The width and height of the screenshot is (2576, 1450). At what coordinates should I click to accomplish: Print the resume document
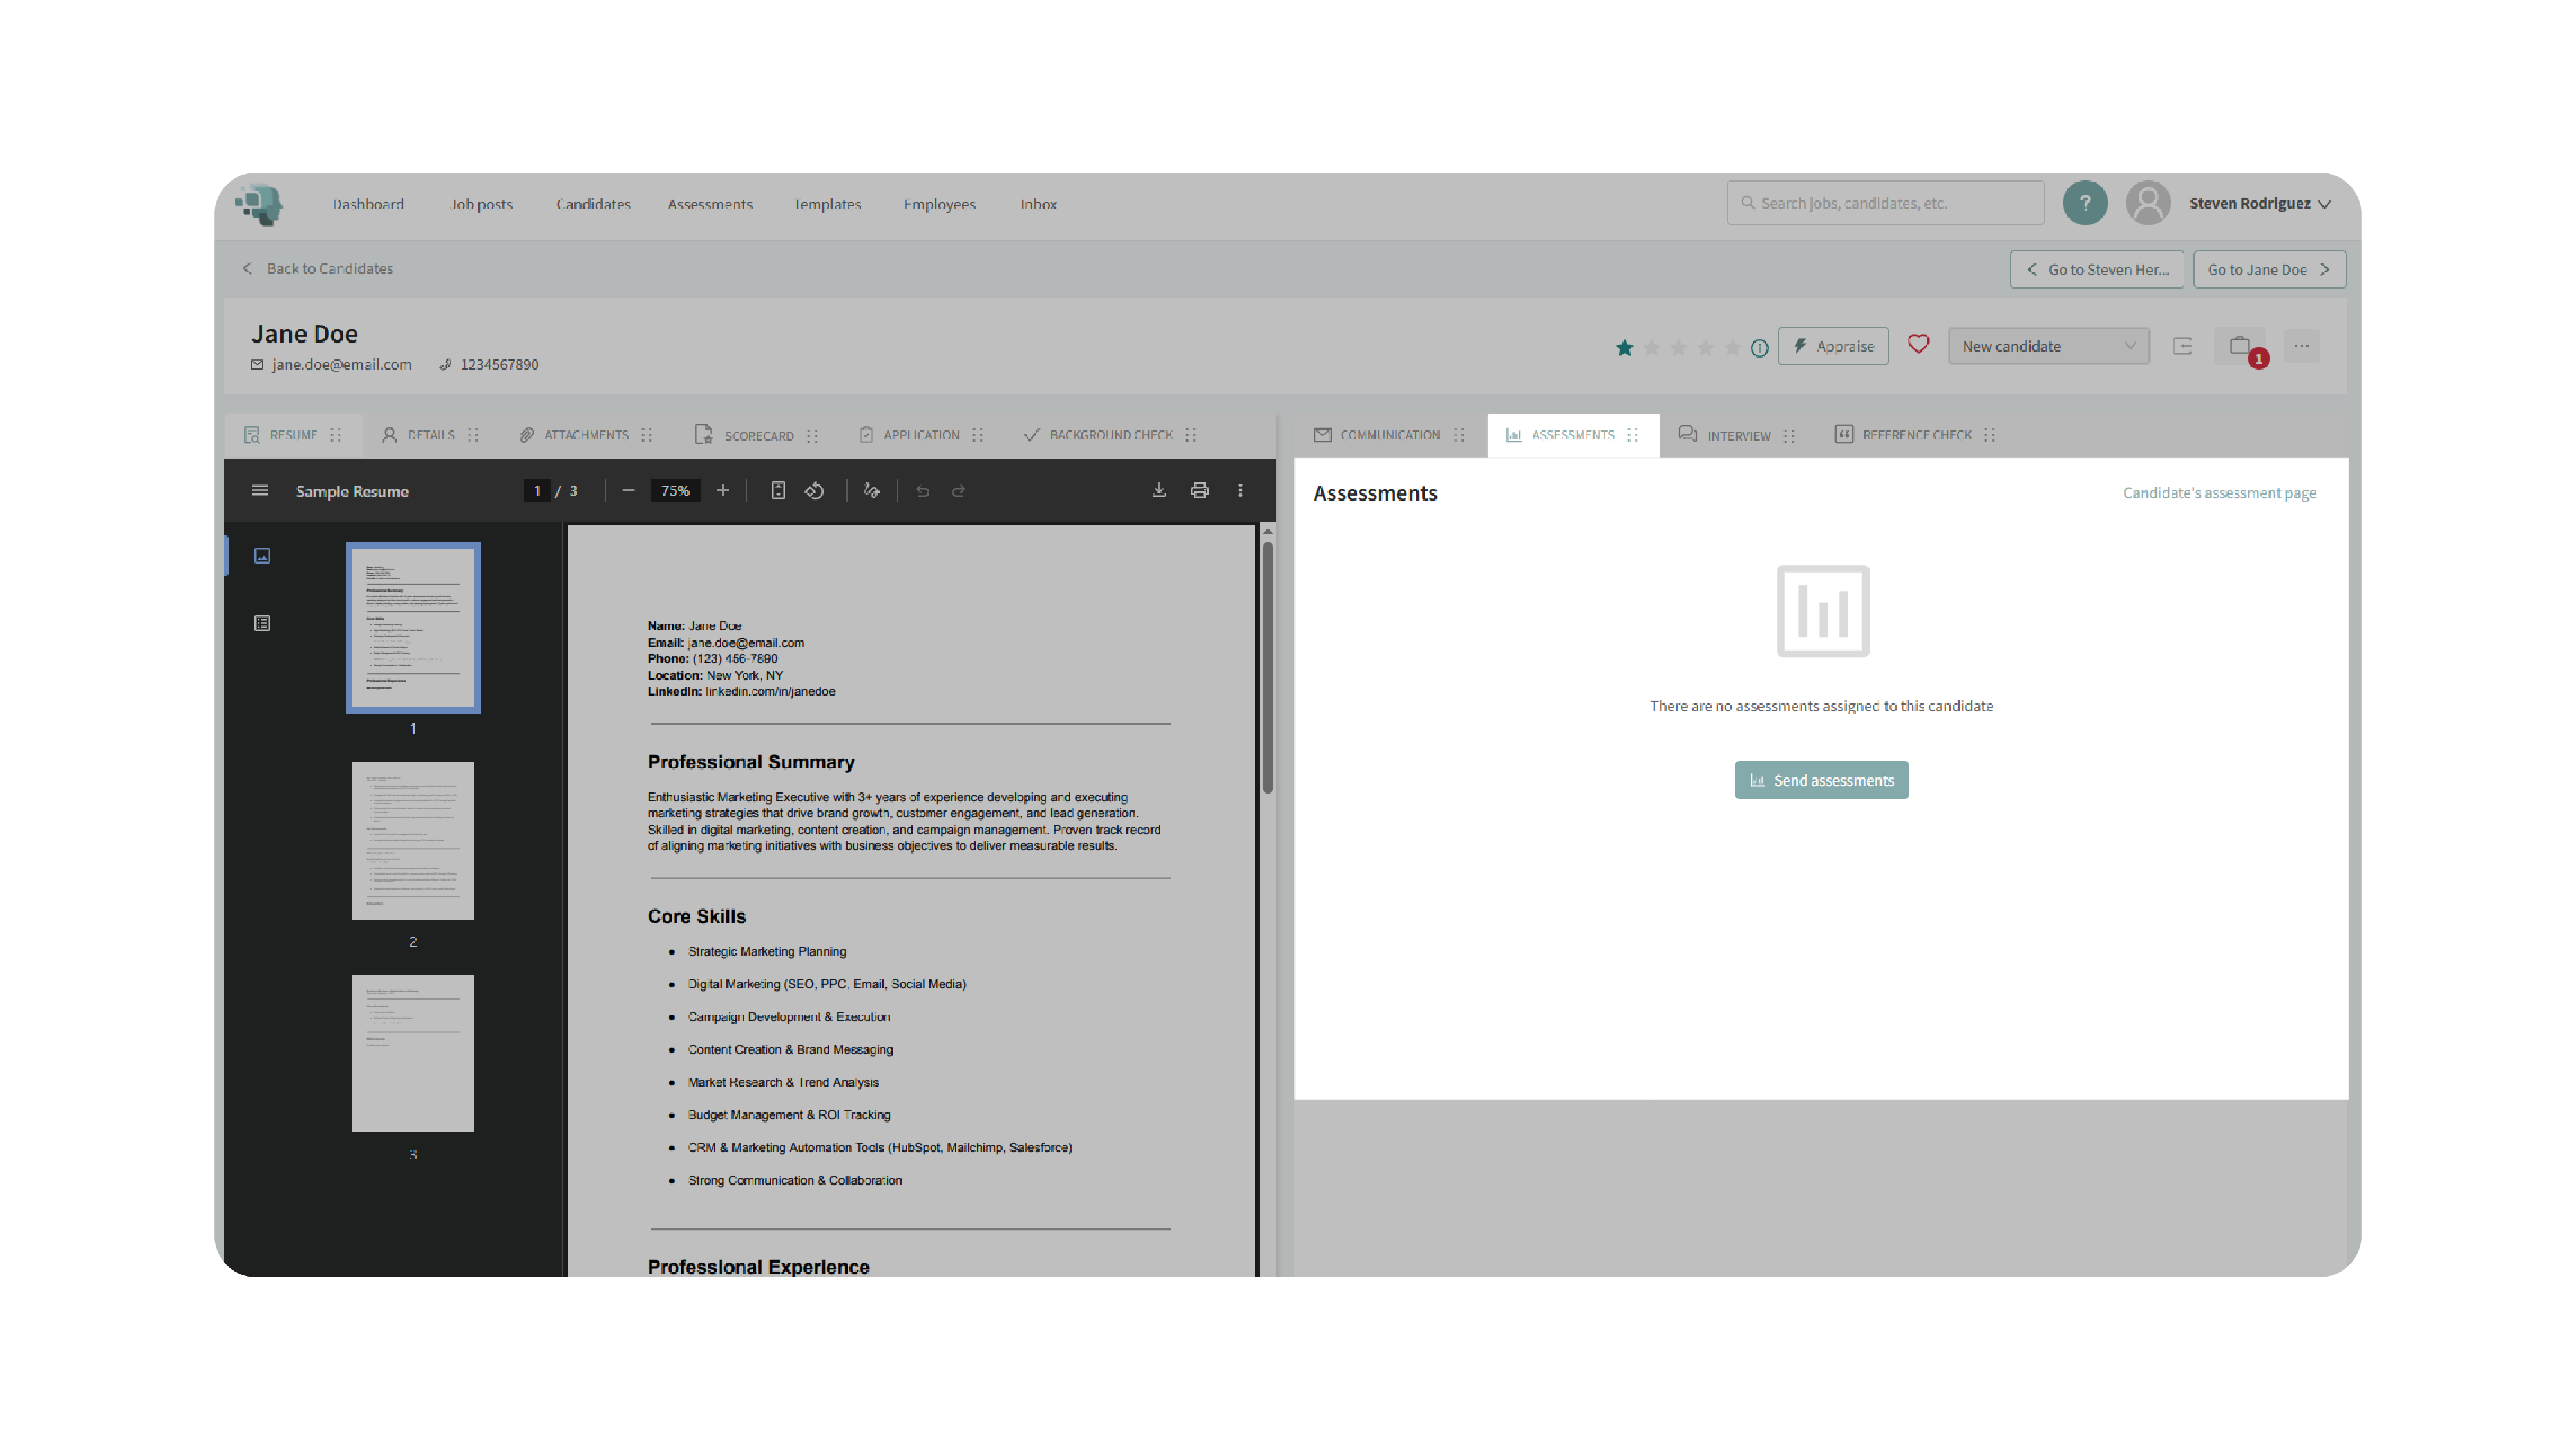point(1199,490)
